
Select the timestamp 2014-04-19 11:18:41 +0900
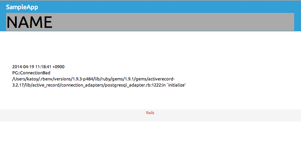click(x=38, y=67)
